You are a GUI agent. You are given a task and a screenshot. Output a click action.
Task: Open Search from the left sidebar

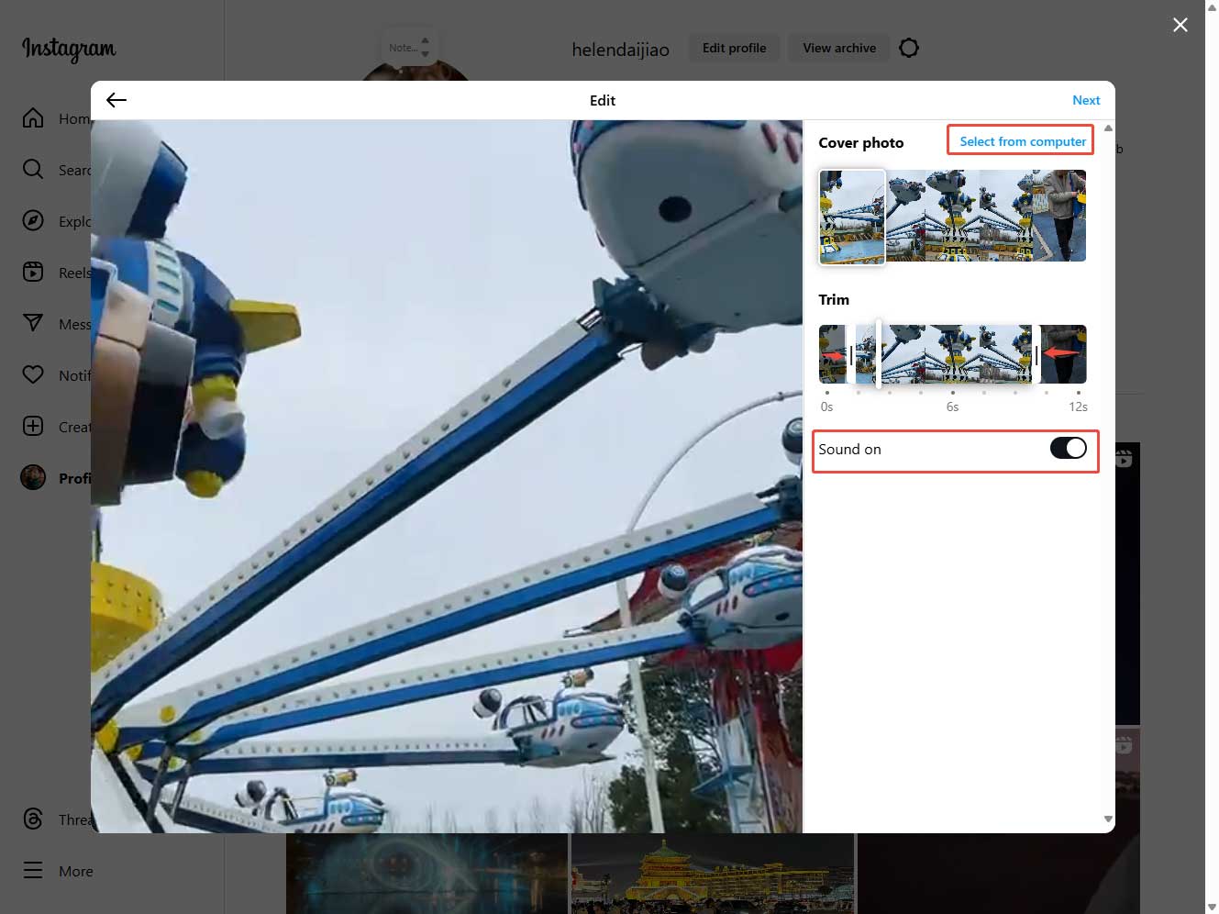pyautogui.click(x=33, y=169)
